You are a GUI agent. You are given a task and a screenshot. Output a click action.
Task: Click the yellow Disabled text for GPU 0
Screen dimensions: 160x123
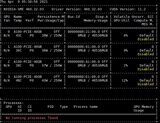145,39
